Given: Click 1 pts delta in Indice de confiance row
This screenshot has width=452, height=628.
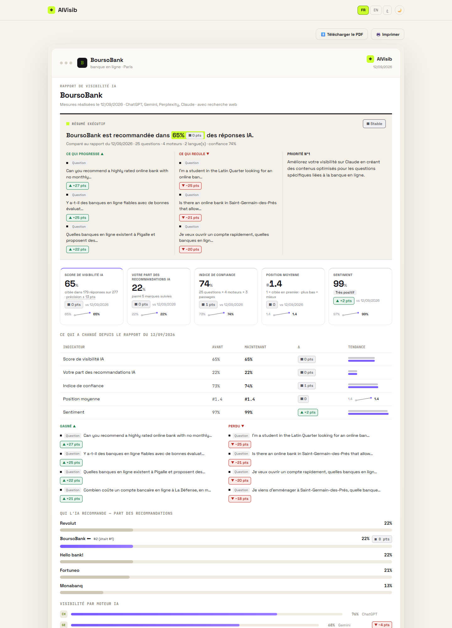Looking at the screenshot, I should point(307,386).
